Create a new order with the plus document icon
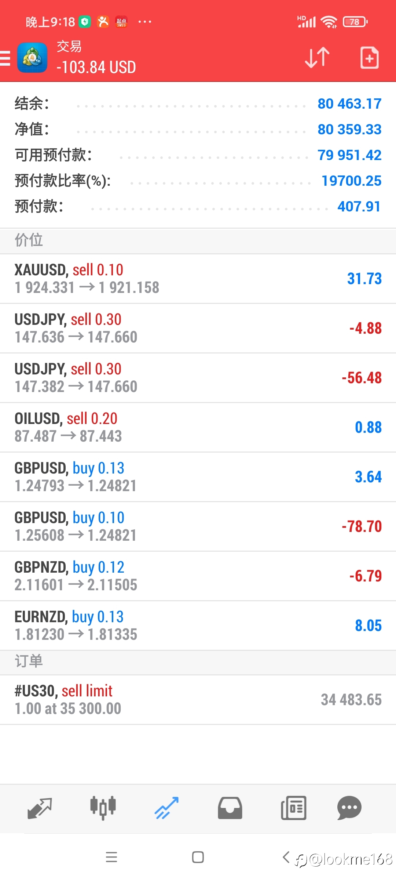Image resolution: width=396 pixels, height=881 pixels. pos(369,58)
